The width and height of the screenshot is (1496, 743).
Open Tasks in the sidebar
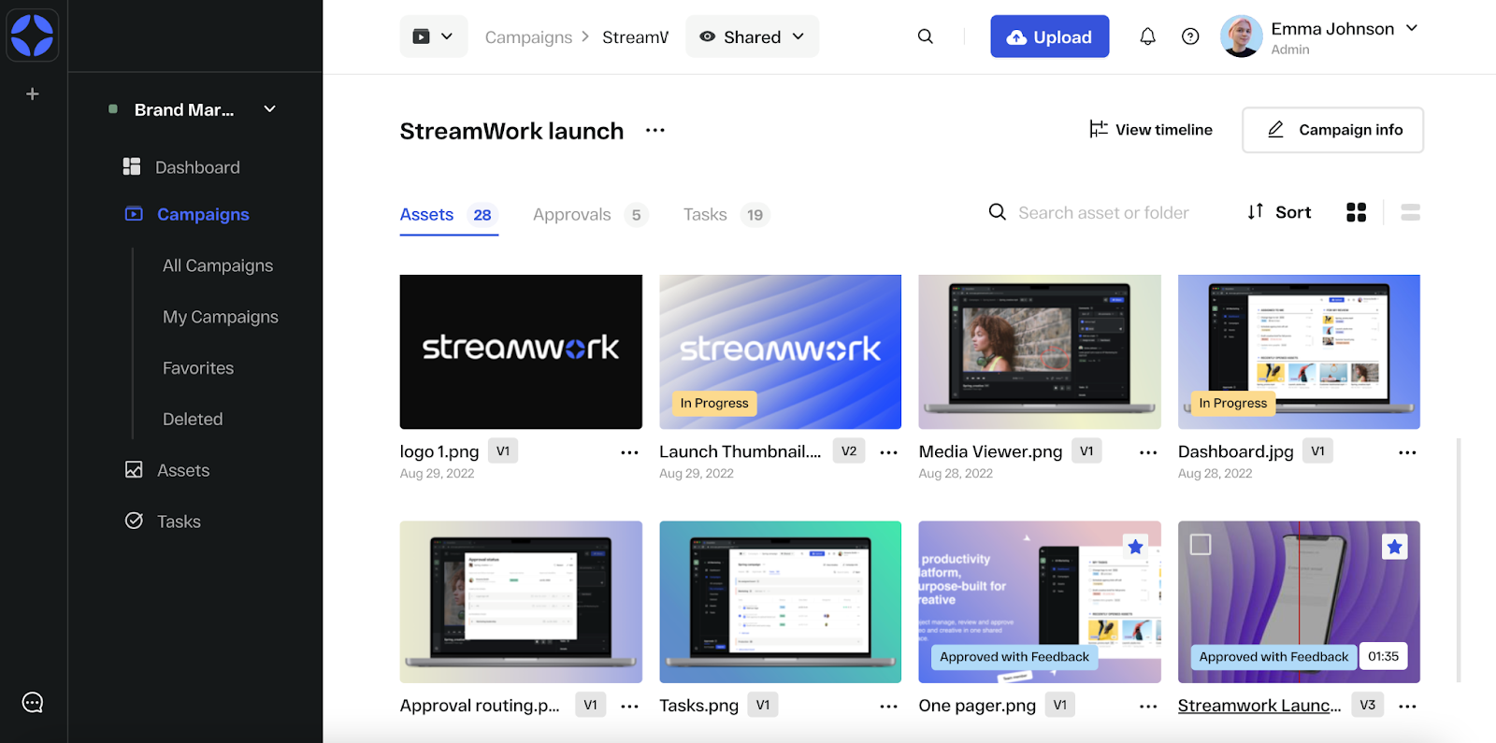click(164, 522)
